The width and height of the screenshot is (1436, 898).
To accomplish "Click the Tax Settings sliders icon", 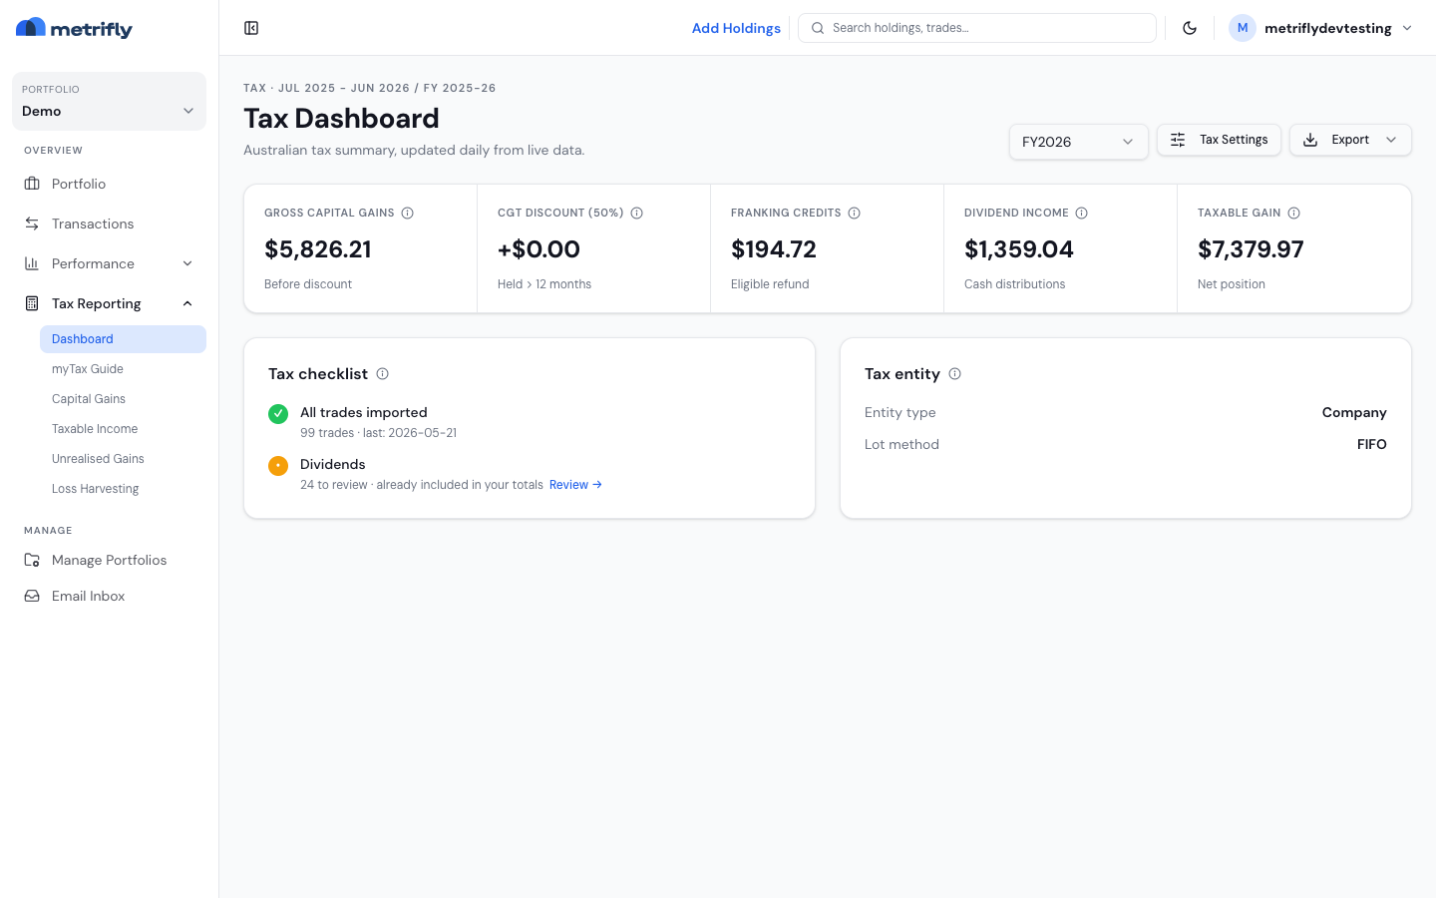I will click(1178, 140).
